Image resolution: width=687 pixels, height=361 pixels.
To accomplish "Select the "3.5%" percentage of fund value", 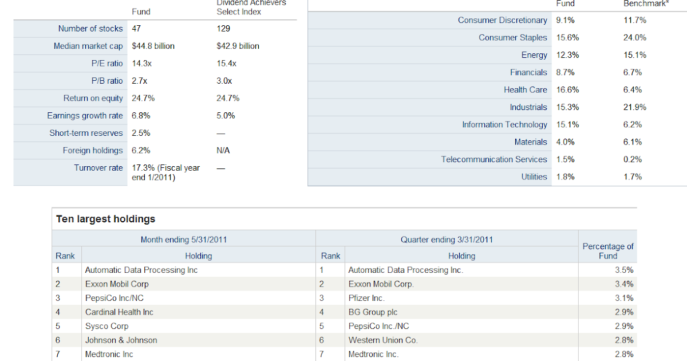I will [x=624, y=270].
